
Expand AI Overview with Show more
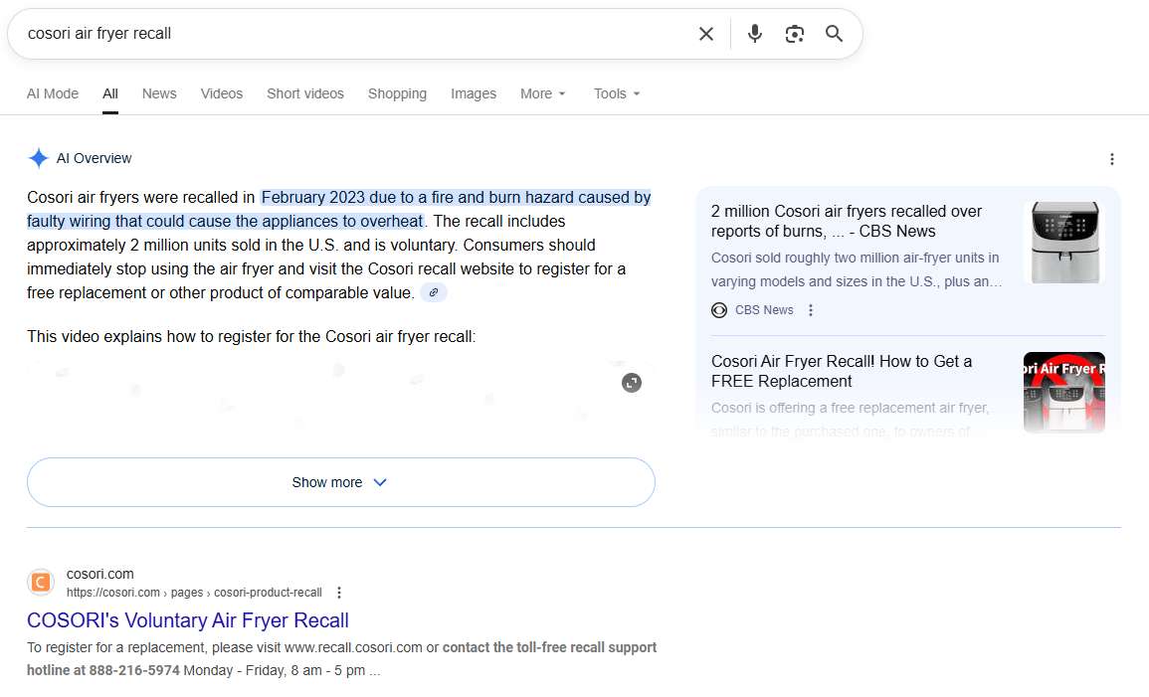341,482
